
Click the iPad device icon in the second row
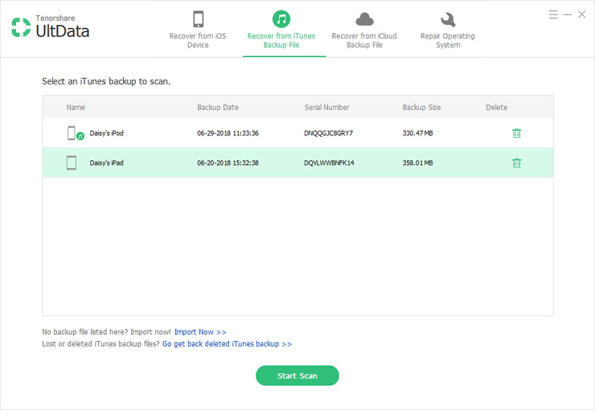click(x=72, y=162)
